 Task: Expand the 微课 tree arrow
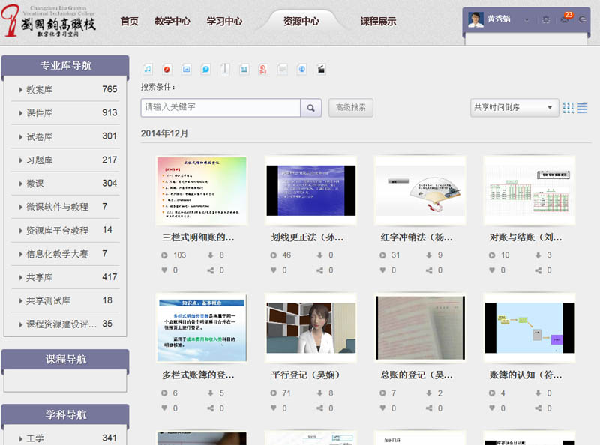[x=21, y=184]
